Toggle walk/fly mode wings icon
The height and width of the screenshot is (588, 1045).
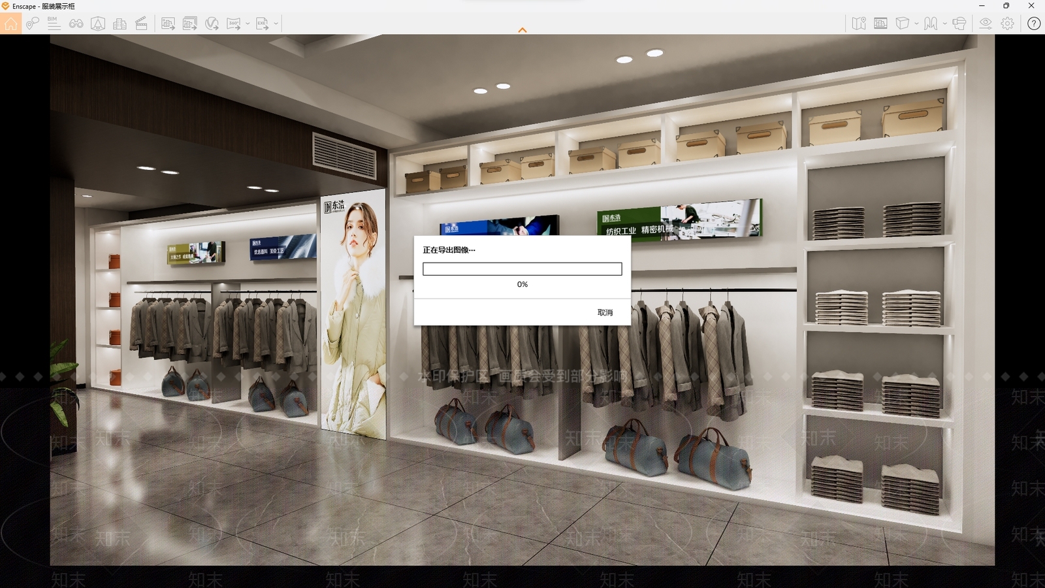[931, 24]
